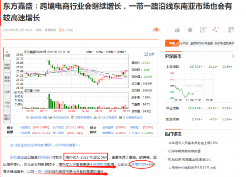Click the 上证指数 intraday mini chart

193,86
